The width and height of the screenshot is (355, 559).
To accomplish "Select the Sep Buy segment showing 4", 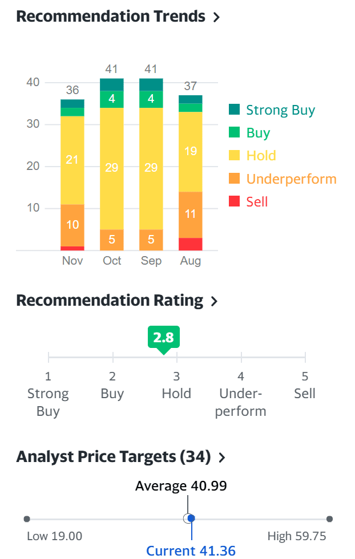I will tap(151, 99).
